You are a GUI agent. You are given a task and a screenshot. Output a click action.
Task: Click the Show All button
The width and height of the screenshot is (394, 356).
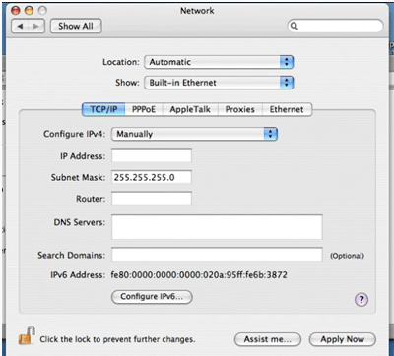tap(76, 27)
